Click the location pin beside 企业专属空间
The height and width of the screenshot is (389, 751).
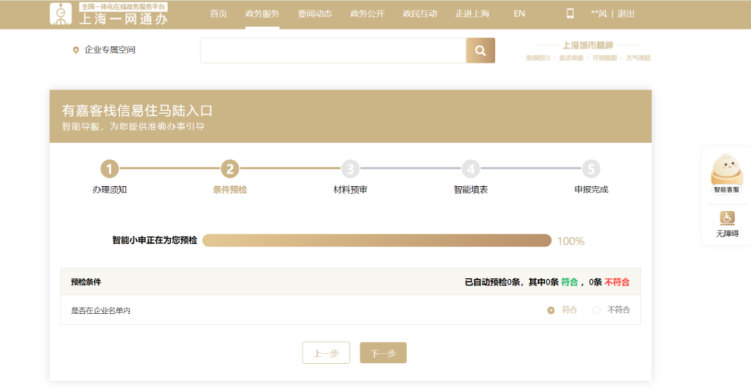pos(76,50)
